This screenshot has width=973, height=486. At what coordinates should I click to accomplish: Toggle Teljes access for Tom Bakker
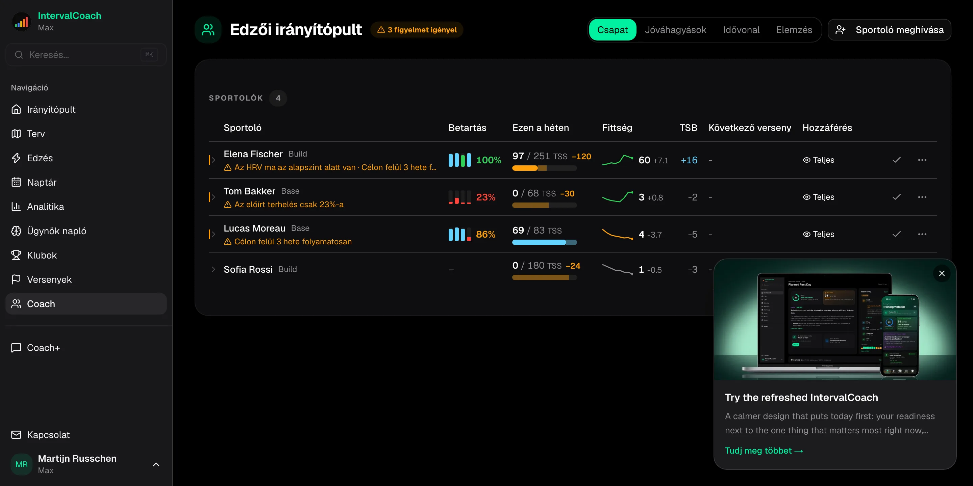[x=818, y=197]
